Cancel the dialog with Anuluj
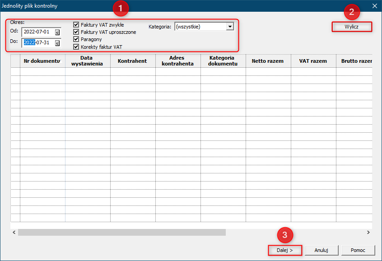The image size is (382, 261). coord(321,250)
